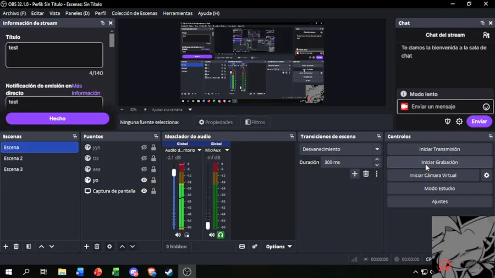This screenshot has width=495, height=278.
Task: Open transition three-dot menu
Action: pyautogui.click(x=377, y=174)
